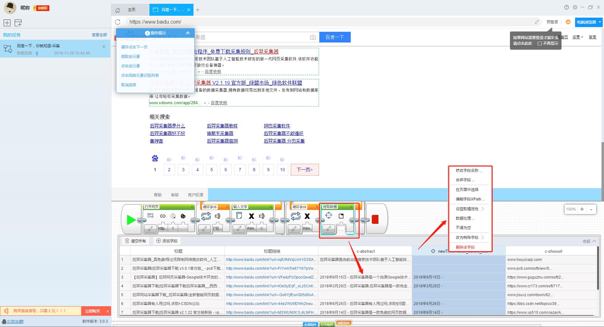604x327 pixels.
Task: Click 取消选择 in 操作提示
Action: [129, 85]
